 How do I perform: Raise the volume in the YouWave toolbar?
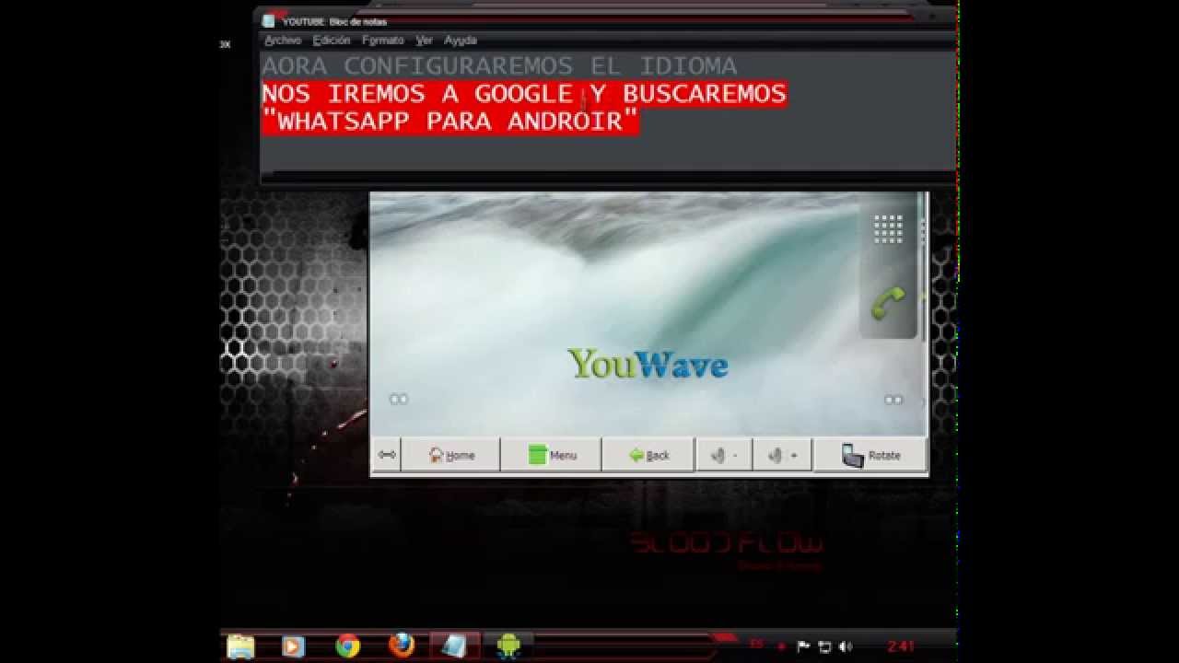782,455
